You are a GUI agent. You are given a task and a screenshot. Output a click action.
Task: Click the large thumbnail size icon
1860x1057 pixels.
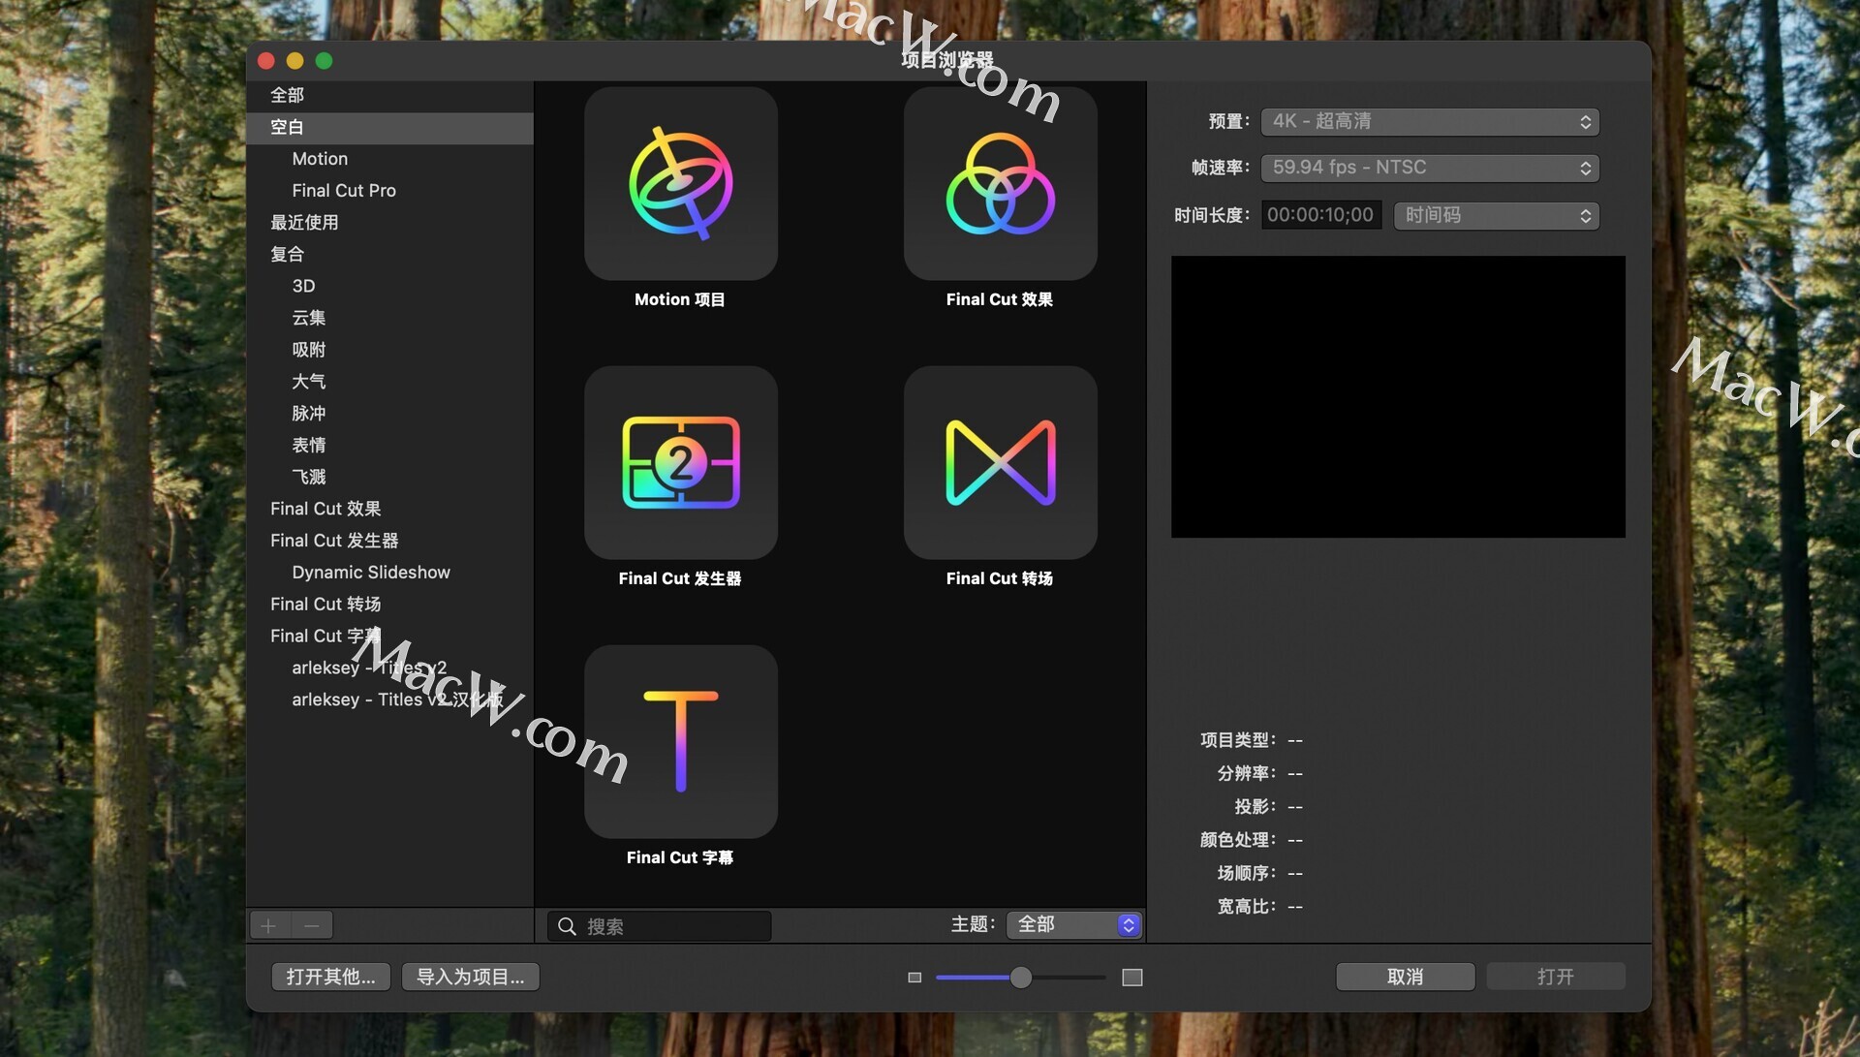click(1131, 978)
